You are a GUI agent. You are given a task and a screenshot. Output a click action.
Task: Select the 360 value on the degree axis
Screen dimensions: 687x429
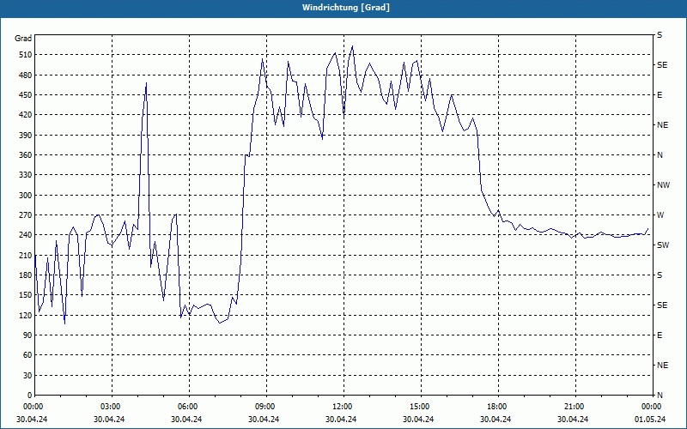point(25,155)
